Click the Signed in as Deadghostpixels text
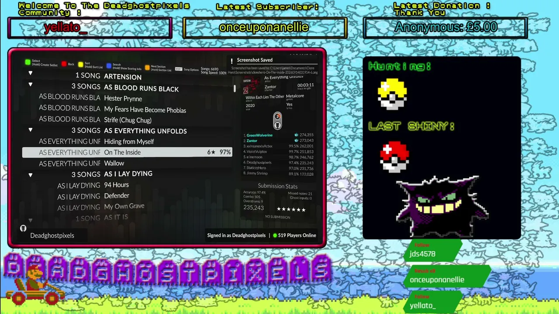 tap(236, 235)
